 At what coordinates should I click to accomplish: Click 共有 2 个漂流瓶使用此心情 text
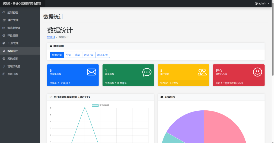click(x=229, y=83)
